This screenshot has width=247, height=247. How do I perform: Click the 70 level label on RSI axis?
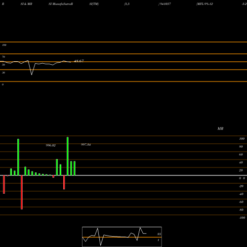(x=3, y=57)
